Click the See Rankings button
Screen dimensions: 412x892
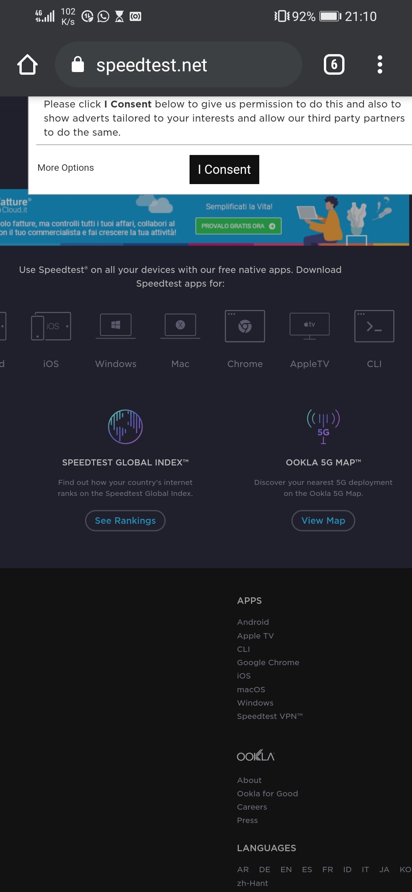[x=125, y=520]
